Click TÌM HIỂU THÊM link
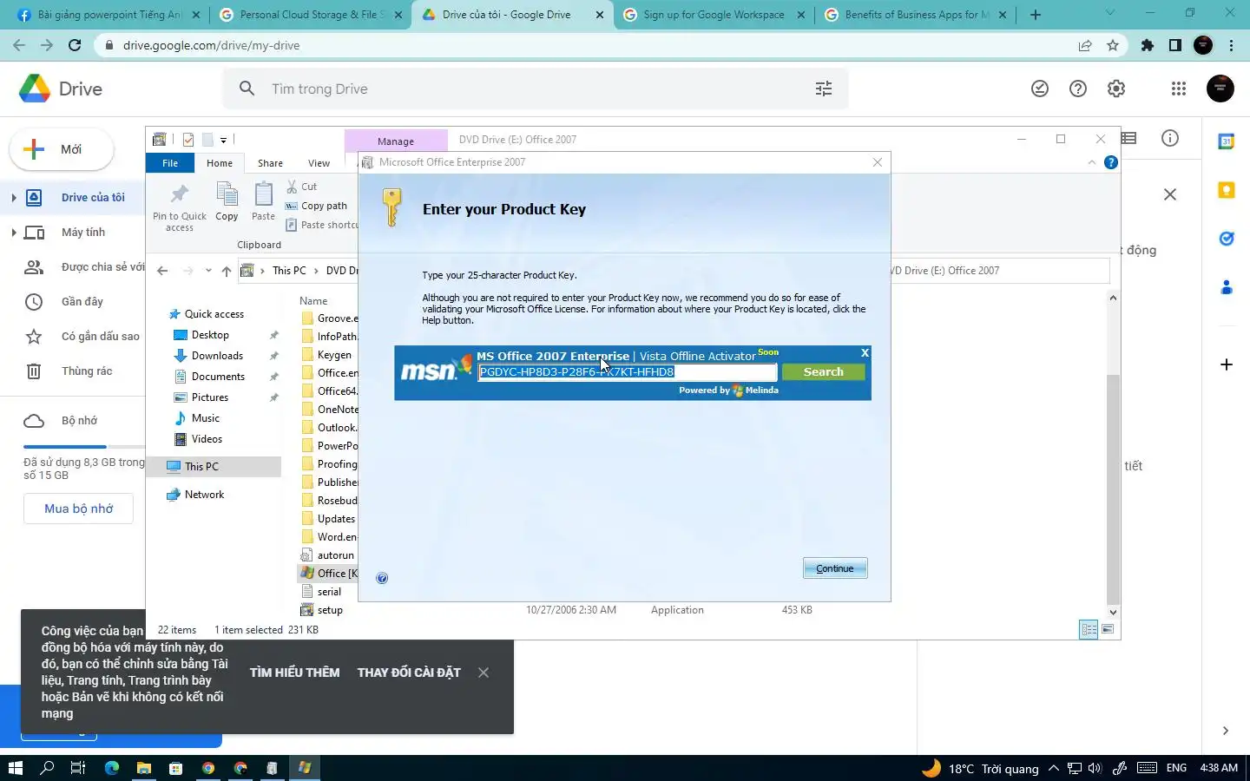 pos(294,673)
